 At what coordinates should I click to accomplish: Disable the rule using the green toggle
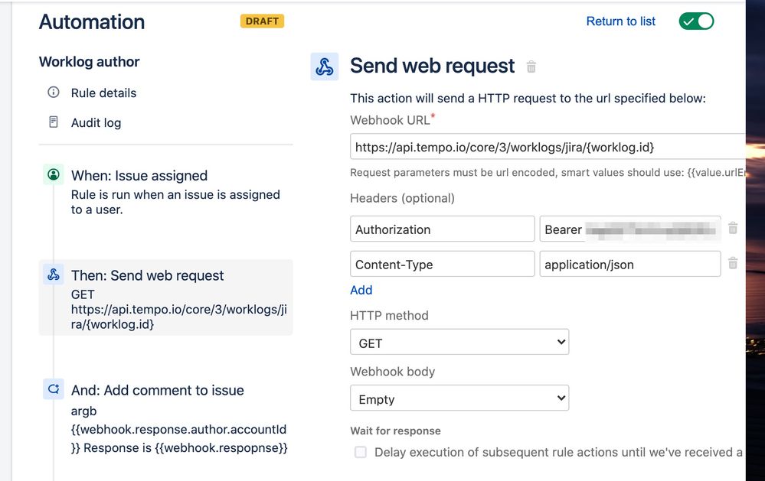[695, 21]
